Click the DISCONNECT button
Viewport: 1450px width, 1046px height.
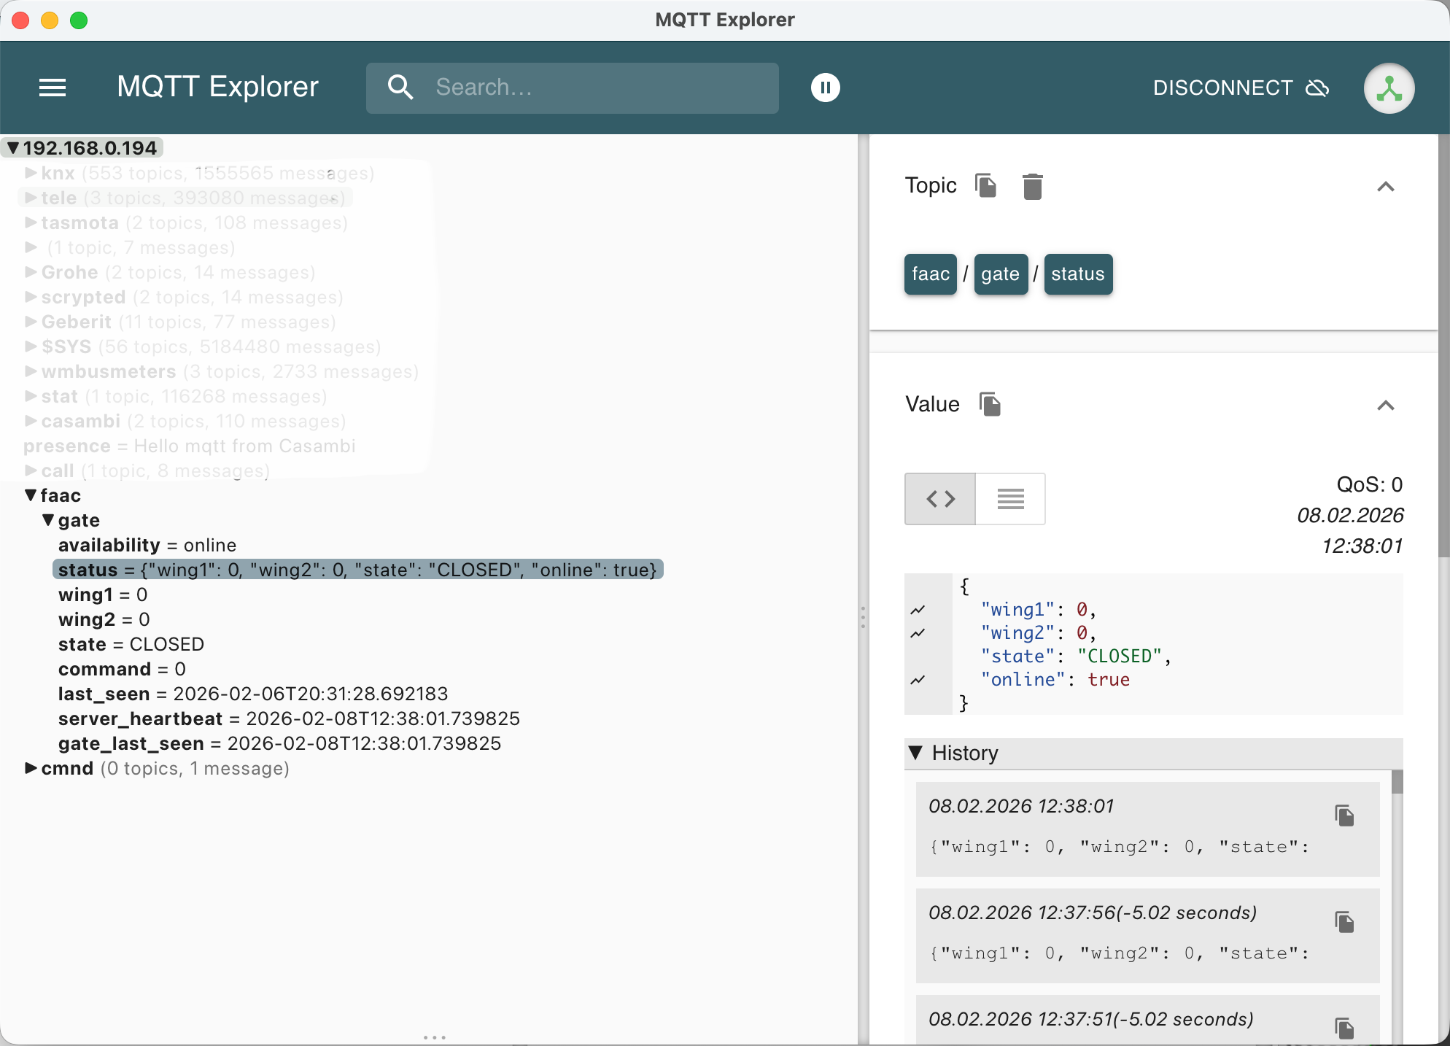(1241, 88)
